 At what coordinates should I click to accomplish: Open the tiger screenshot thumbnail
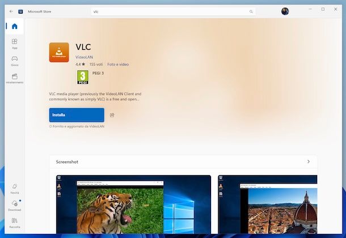pyautogui.click(x=133, y=204)
